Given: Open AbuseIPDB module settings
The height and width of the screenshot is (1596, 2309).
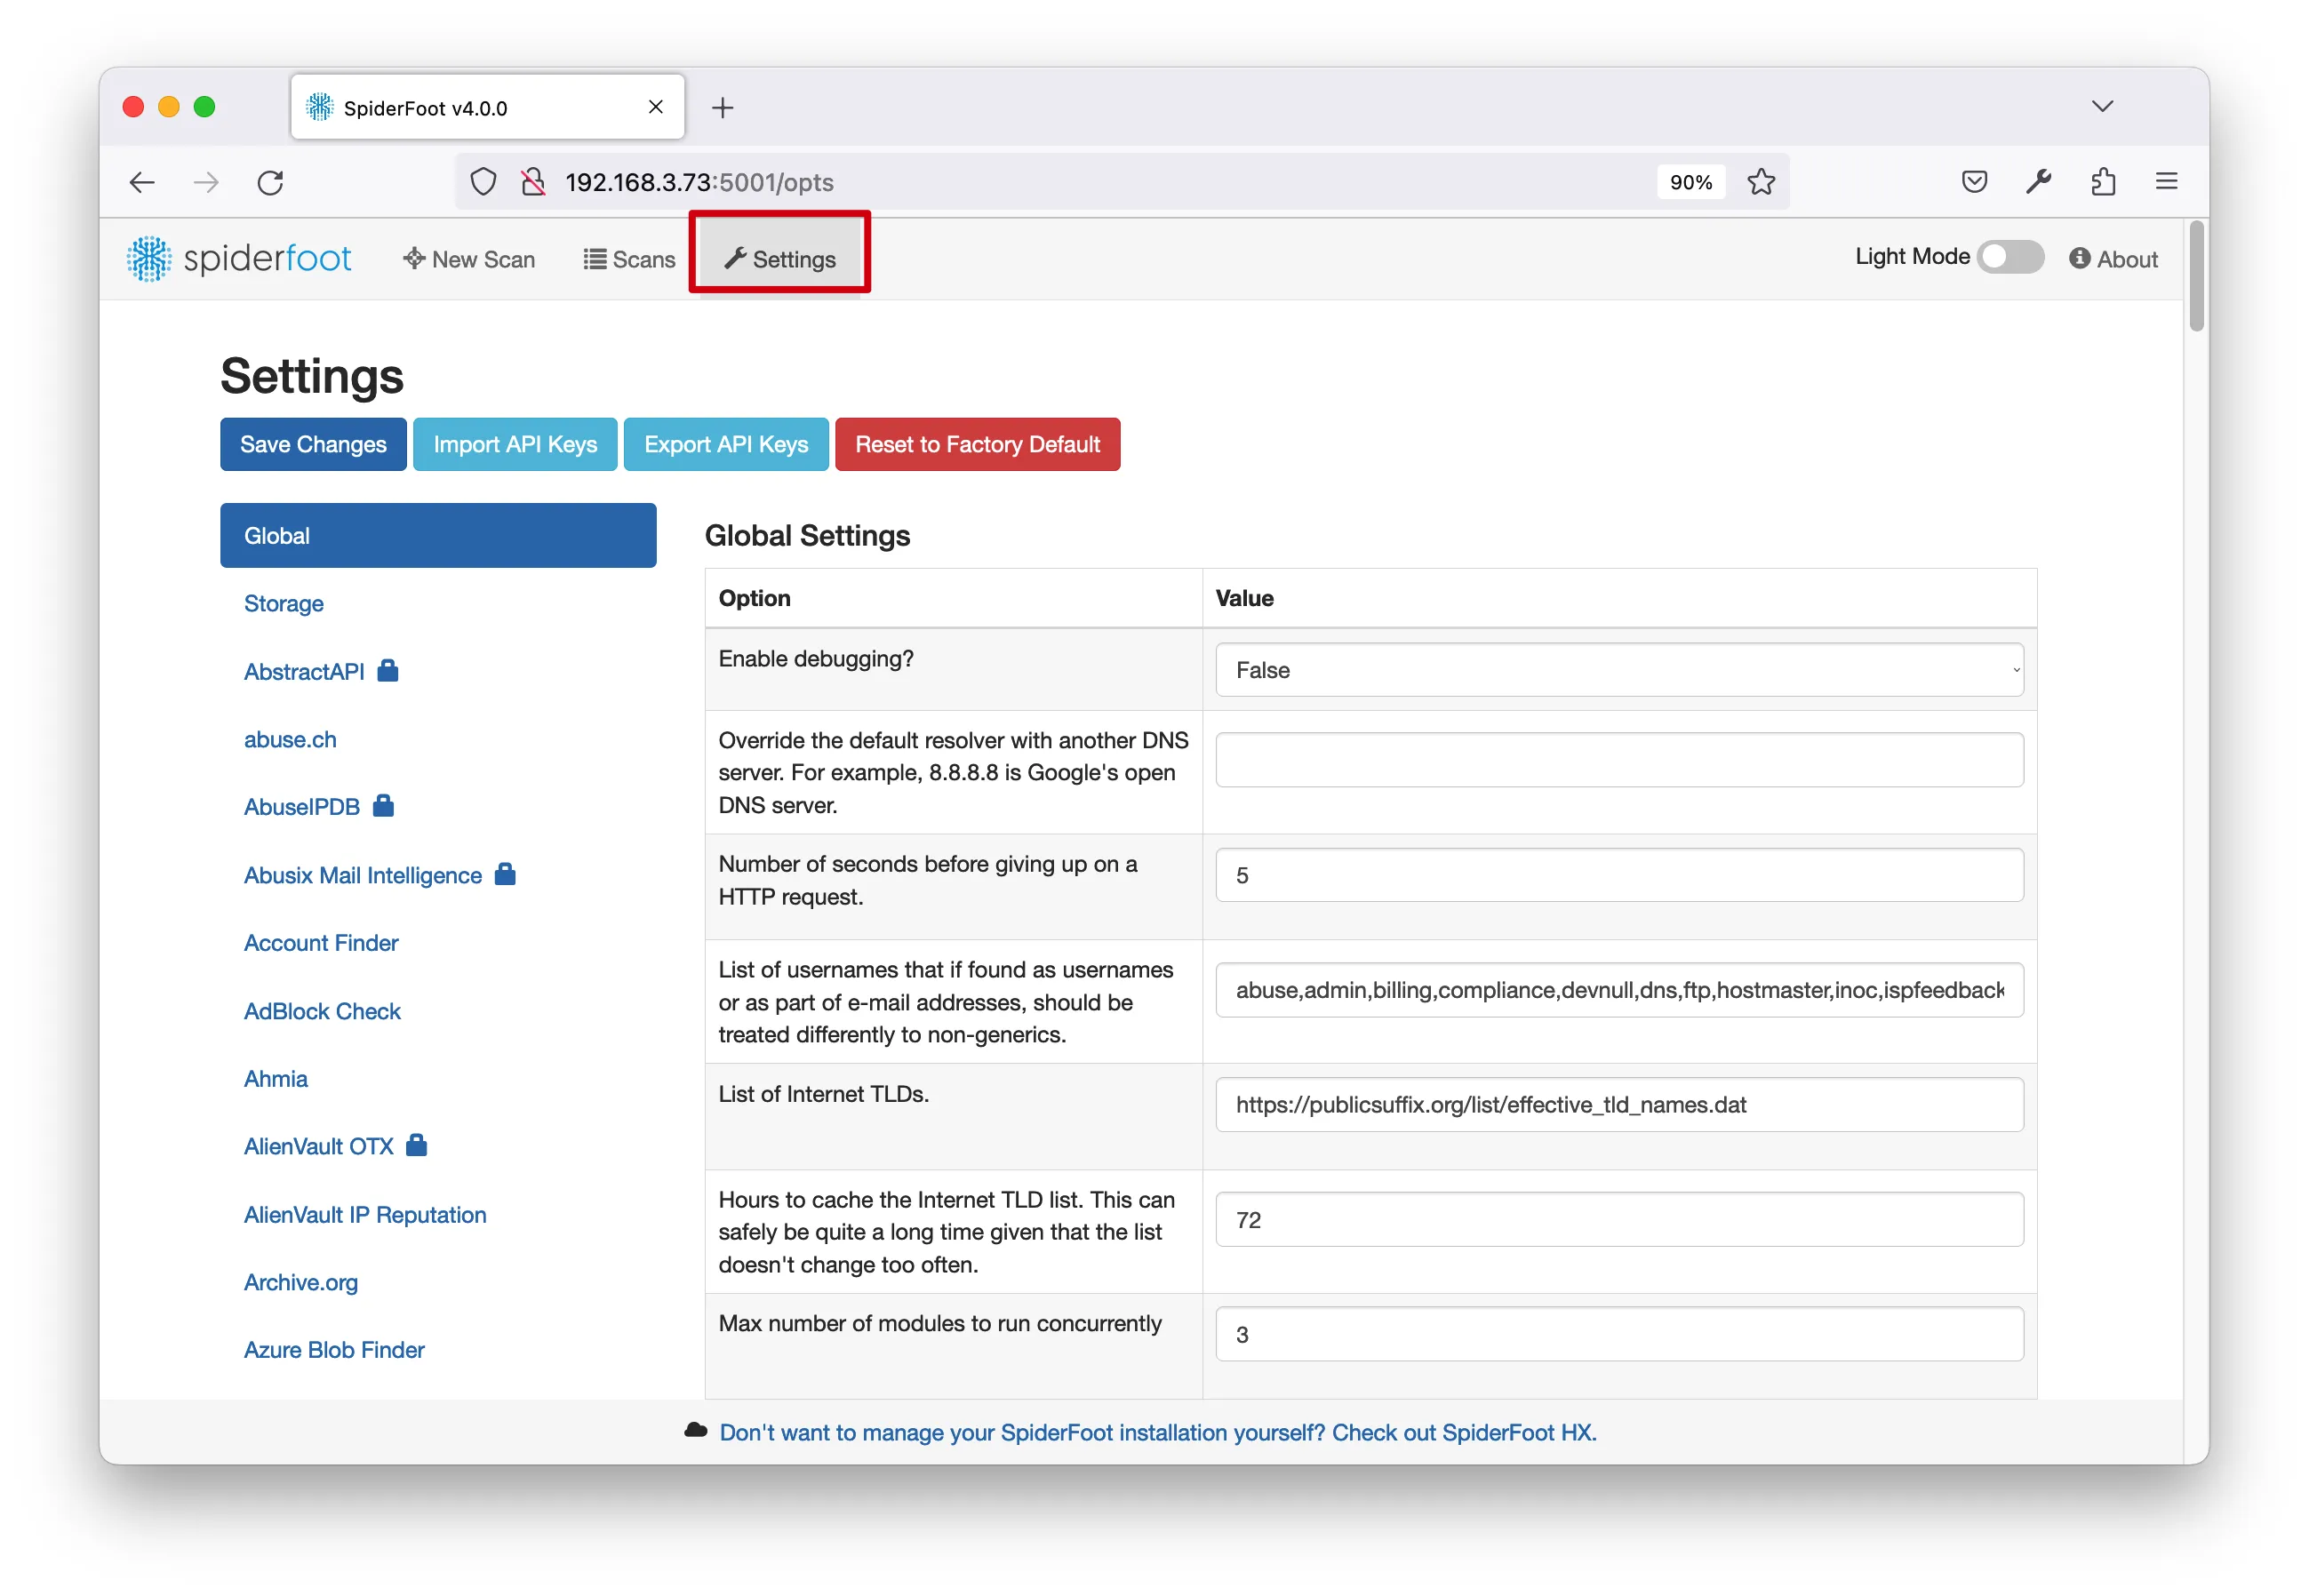Looking at the screenshot, I should (x=302, y=807).
